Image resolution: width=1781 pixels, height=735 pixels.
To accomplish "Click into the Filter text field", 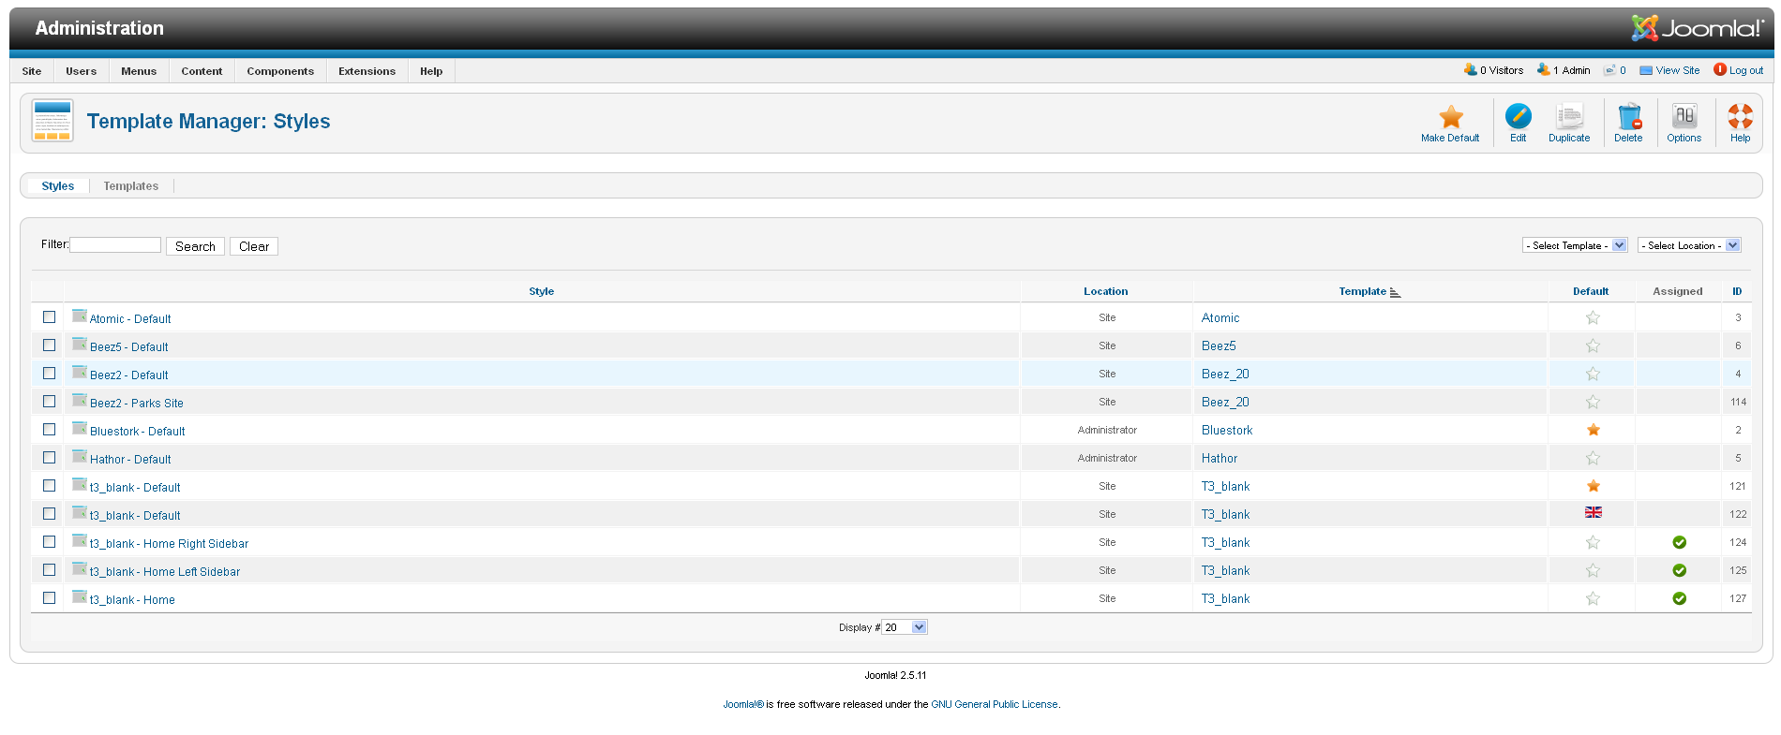I will 115,245.
